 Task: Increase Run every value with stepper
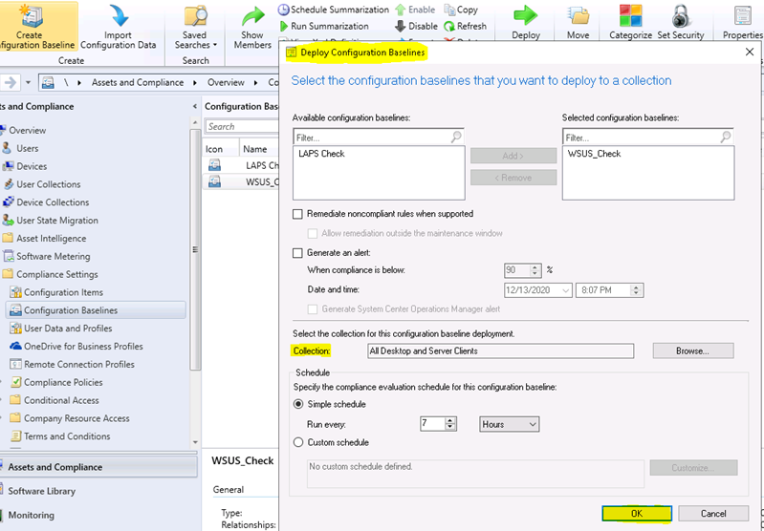(450, 420)
